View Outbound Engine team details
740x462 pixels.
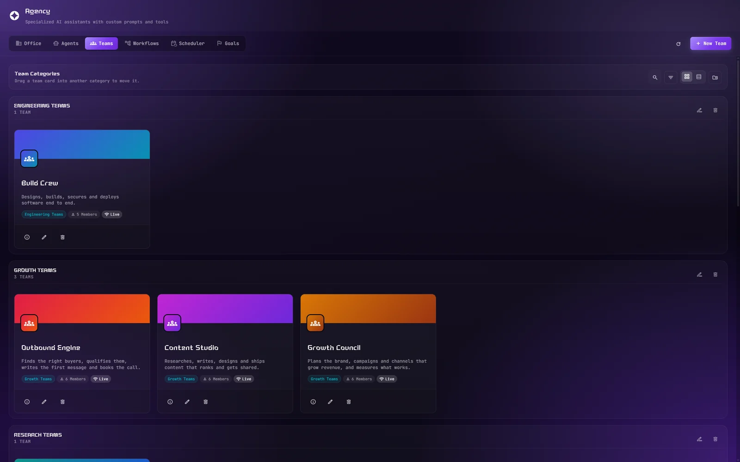click(27, 401)
